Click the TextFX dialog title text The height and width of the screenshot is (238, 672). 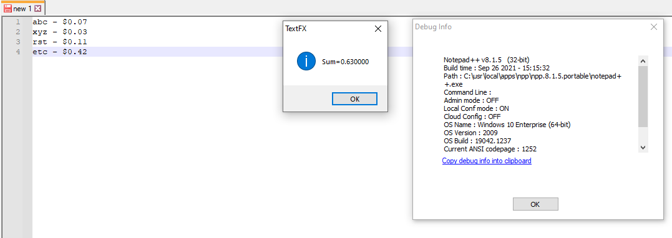click(296, 29)
